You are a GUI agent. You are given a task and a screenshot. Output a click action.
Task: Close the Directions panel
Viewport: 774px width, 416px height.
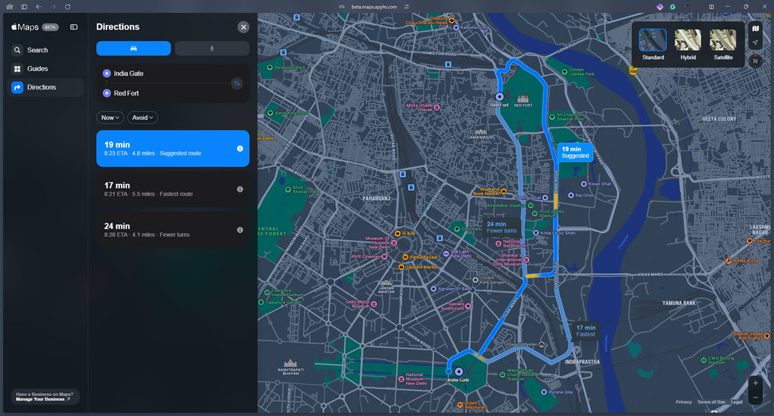pyautogui.click(x=243, y=27)
